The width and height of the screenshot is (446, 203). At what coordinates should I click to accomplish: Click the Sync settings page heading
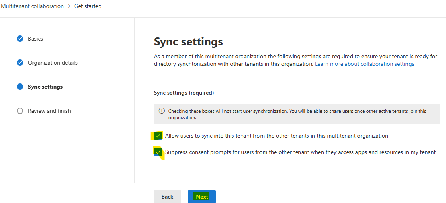coord(188,42)
